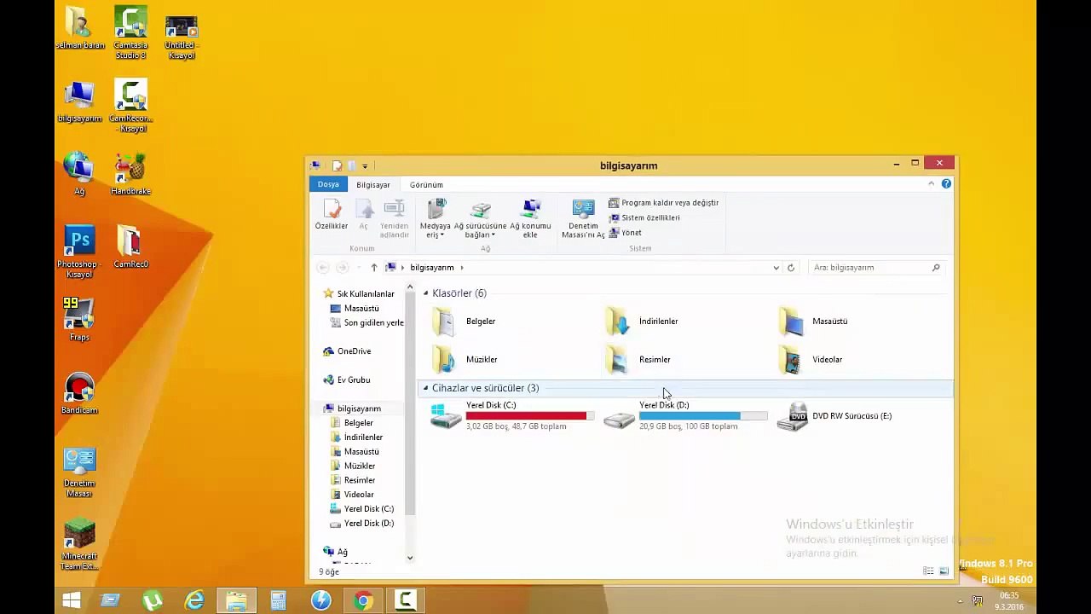Select the Yerel Disk (C:) drive tile

click(x=511, y=415)
